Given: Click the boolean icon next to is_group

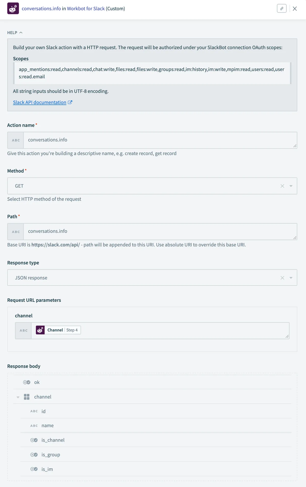Looking at the screenshot, I should tap(34, 455).
